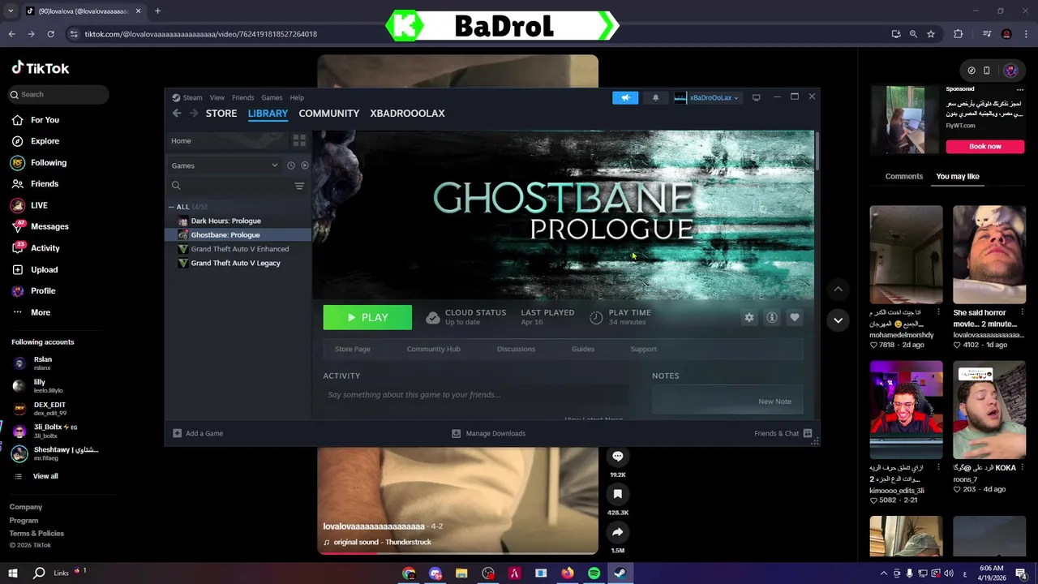Viewport: 1038px width, 584px height.
Task: Open TikTok LIVE page
Action: 39,205
